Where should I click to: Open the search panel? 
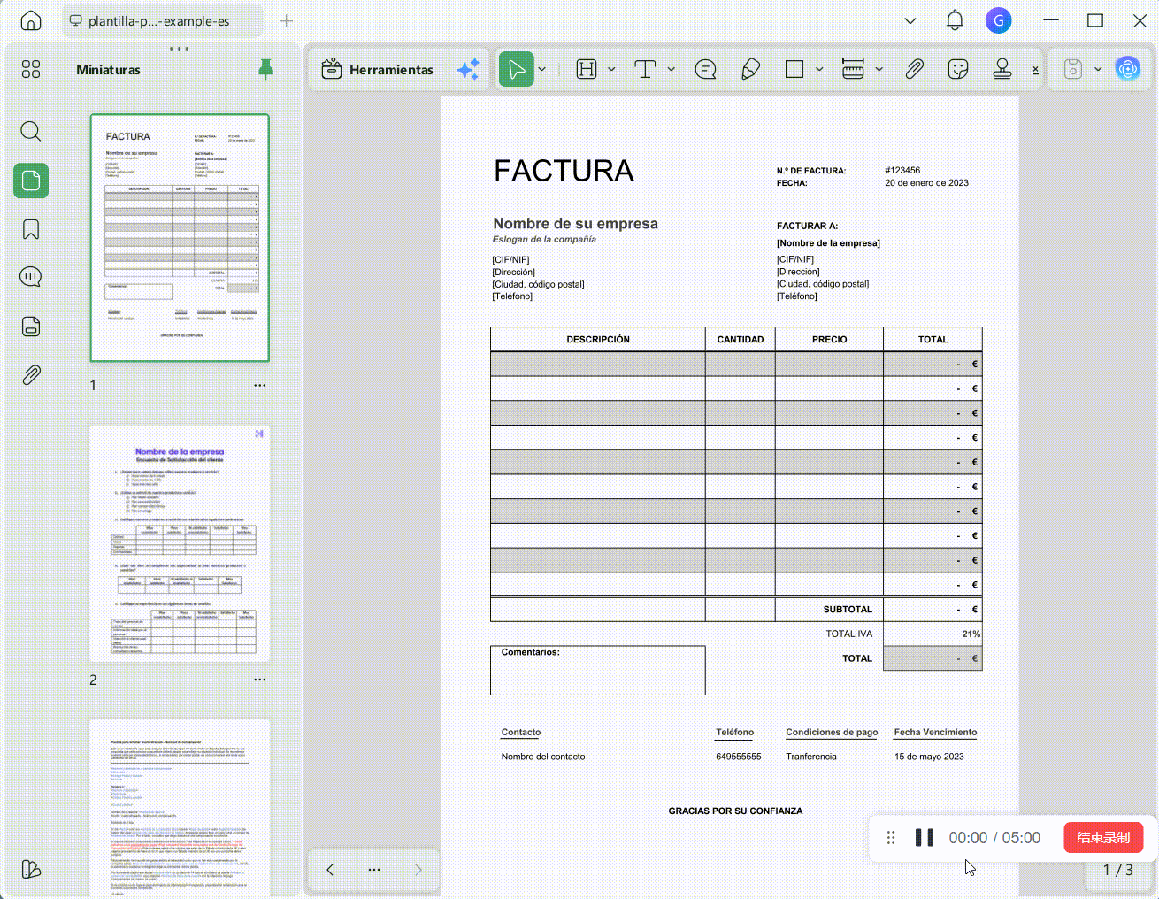tap(31, 132)
